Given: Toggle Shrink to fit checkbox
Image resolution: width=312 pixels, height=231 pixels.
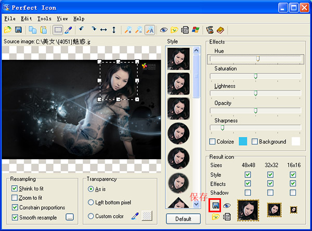Looking at the screenshot, I should 15,188.
